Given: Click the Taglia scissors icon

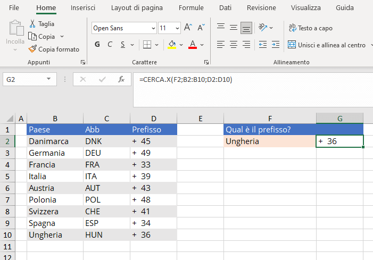Looking at the screenshot, I should pos(32,24).
